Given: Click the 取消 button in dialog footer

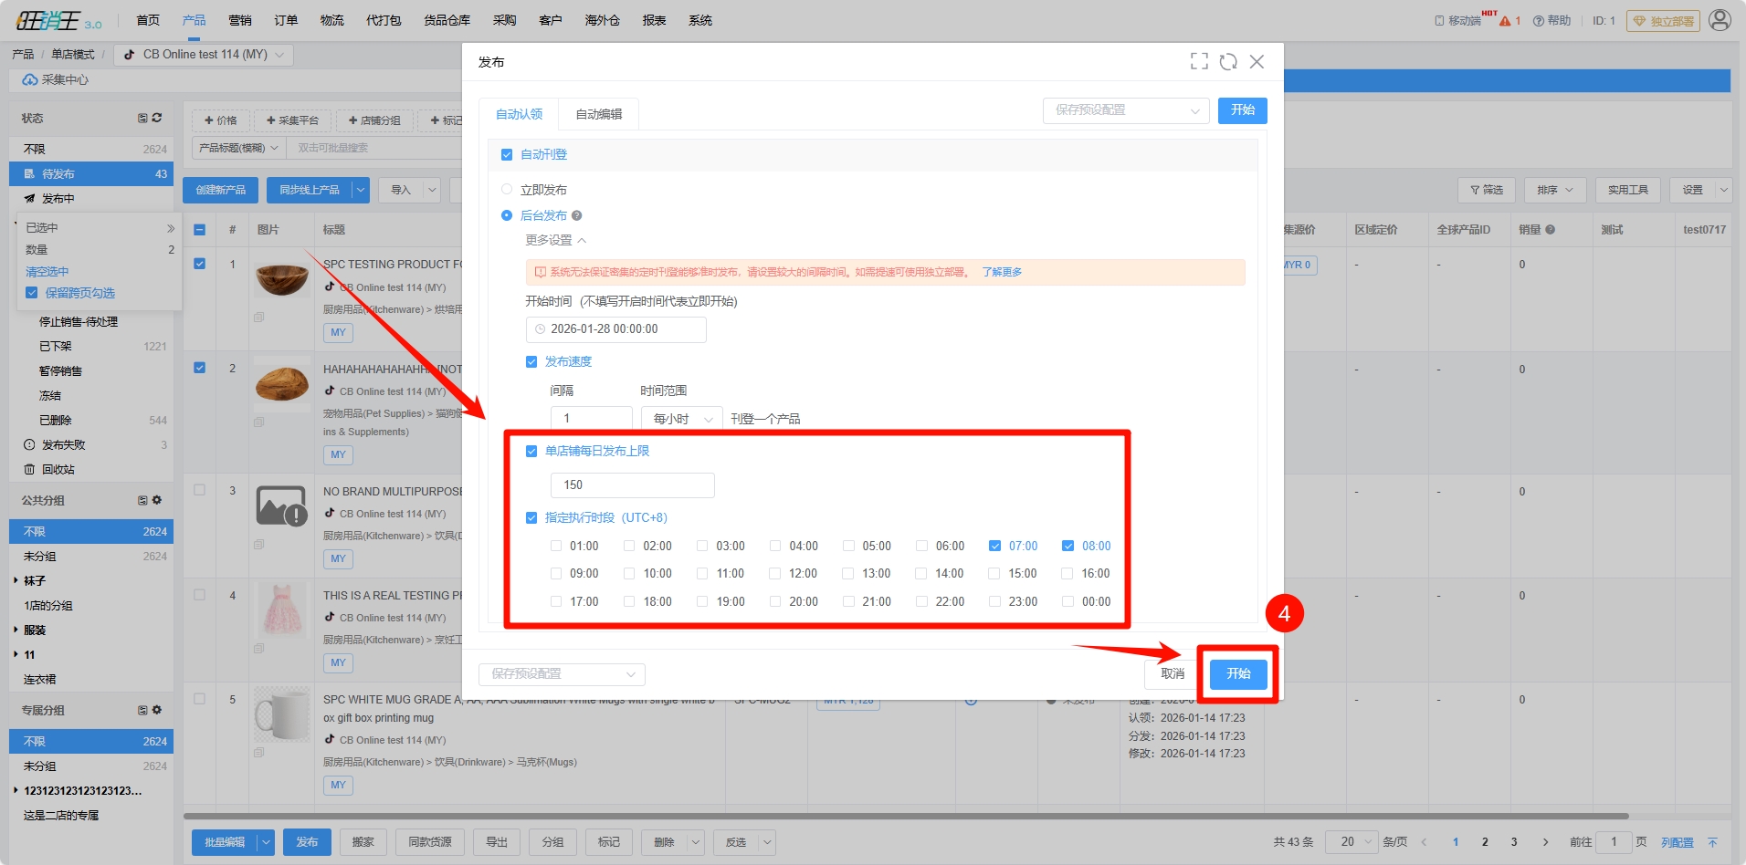Looking at the screenshot, I should click(1172, 674).
